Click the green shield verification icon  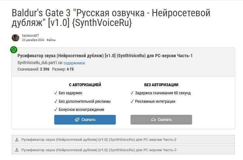tap(13, 50)
